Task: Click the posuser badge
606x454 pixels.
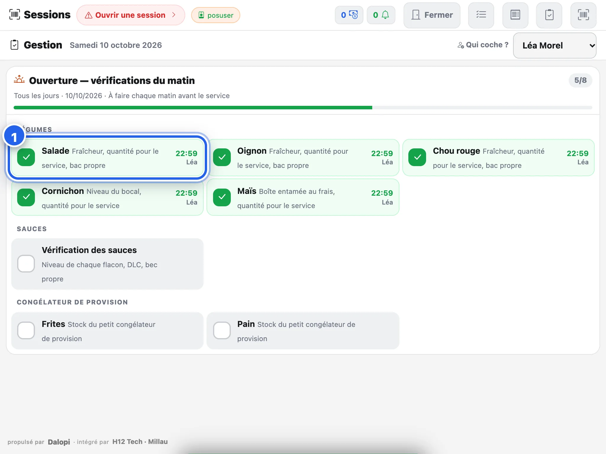Action: point(216,15)
